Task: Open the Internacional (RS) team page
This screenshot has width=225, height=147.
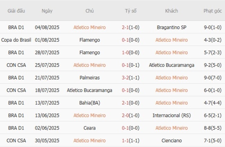Action: tap(171, 115)
